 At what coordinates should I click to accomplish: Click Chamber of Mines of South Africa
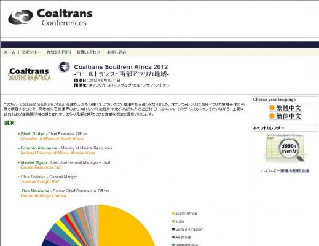point(52,139)
